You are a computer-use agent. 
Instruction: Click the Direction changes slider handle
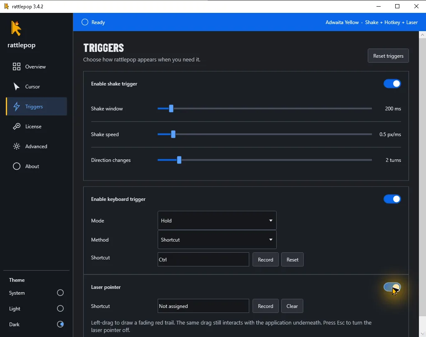(x=179, y=160)
